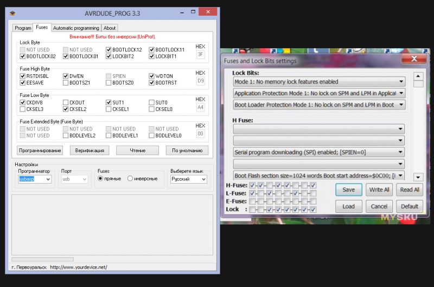Image resolution: width=434 pixels, height=287 pixels.
Task: Toggle the BOOTLOCK11 checkbox
Action: pos(151,50)
